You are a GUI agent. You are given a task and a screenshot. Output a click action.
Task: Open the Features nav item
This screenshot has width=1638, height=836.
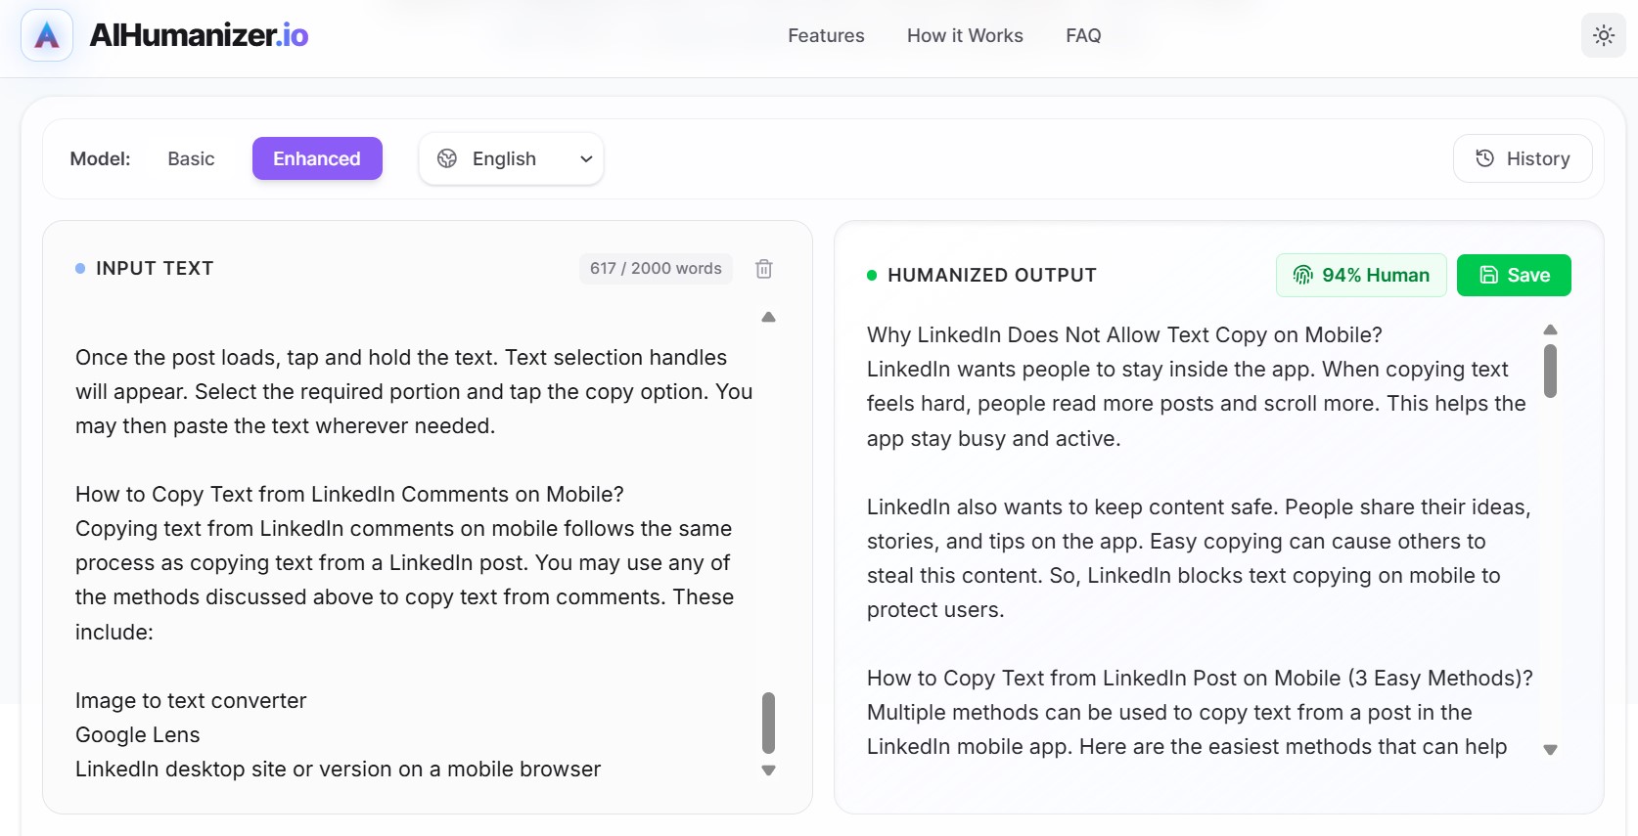click(826, 35)
